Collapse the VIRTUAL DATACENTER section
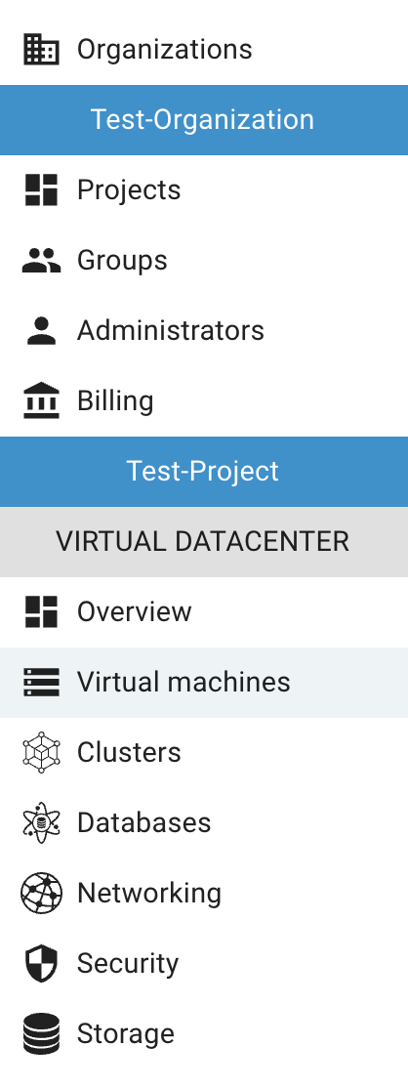 [204, 541]
